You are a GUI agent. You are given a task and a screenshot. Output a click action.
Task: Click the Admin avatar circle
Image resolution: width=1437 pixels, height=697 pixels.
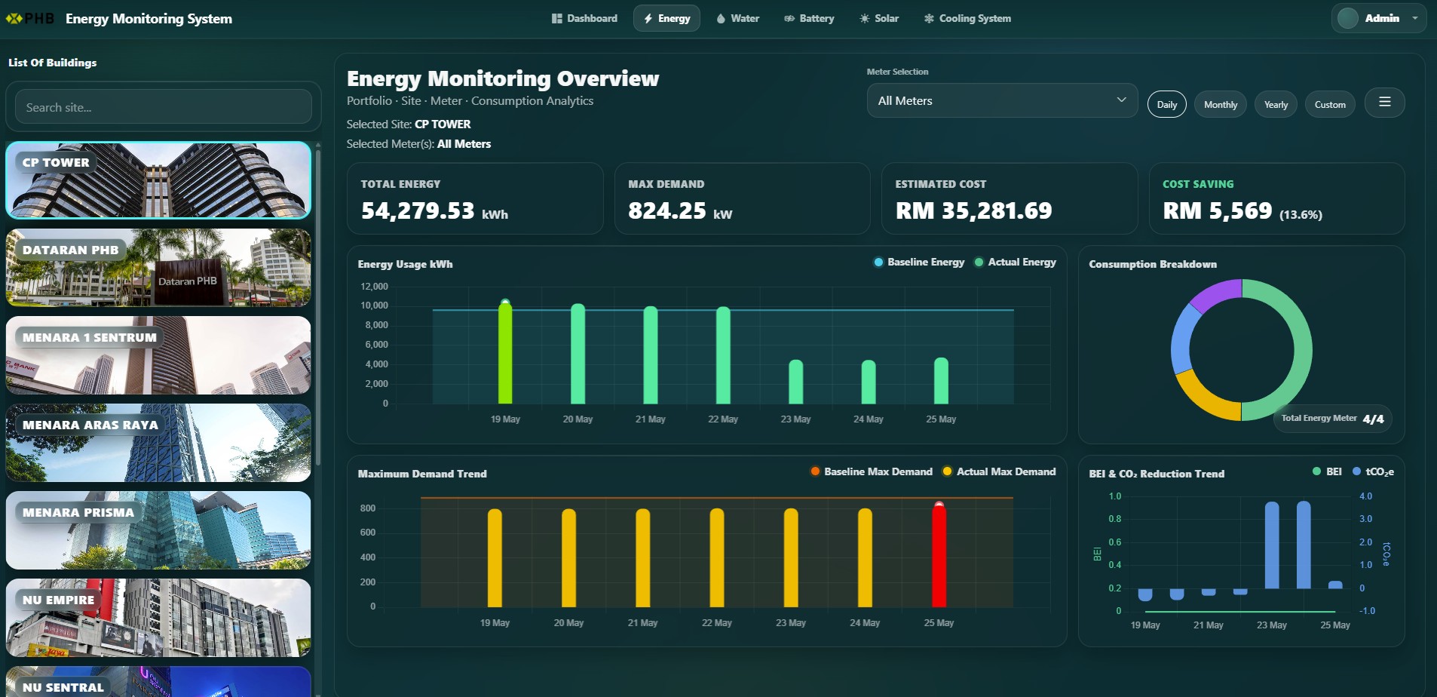click(1348, 18)
